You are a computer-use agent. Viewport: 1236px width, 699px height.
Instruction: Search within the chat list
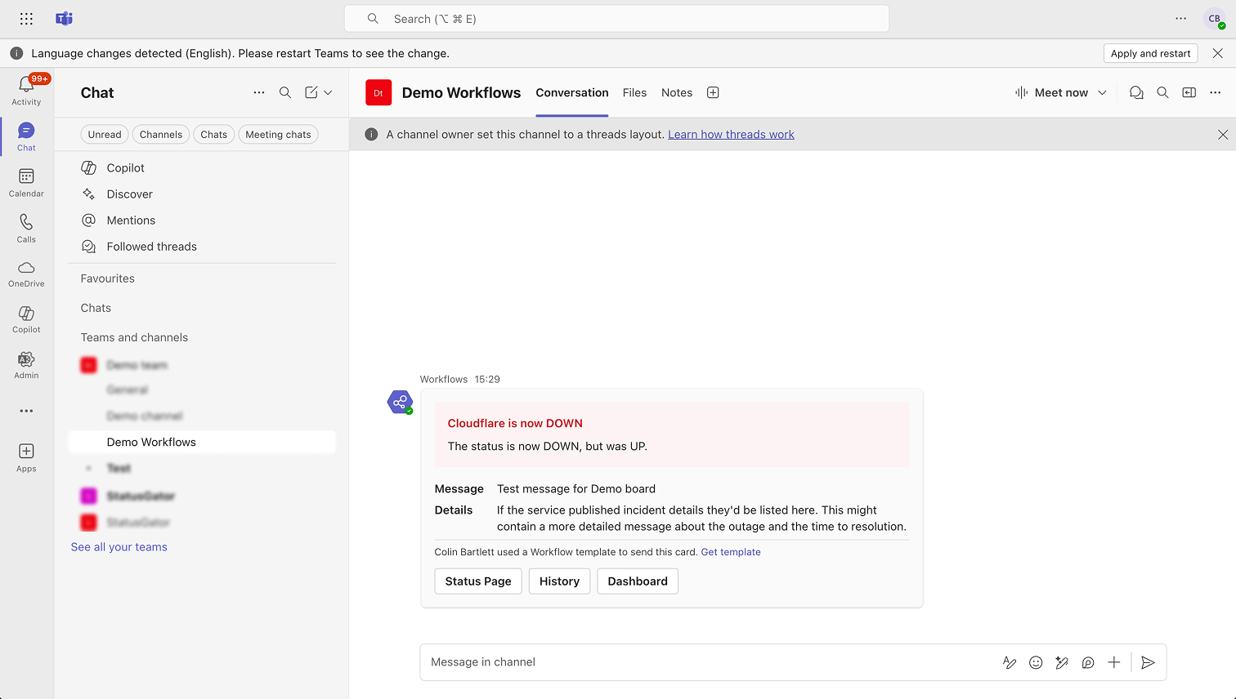pos(285,92)
